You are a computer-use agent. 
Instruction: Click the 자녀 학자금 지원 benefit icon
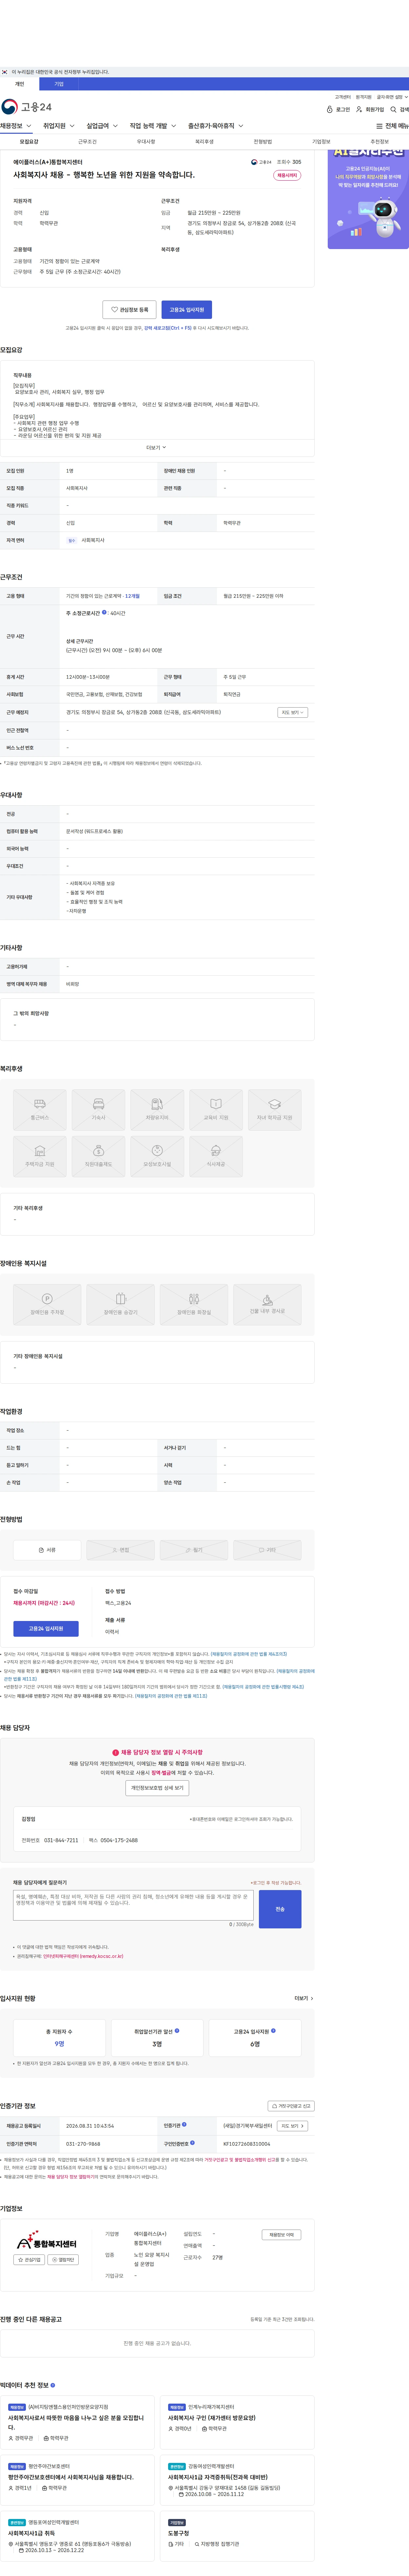pos(275,1110)
